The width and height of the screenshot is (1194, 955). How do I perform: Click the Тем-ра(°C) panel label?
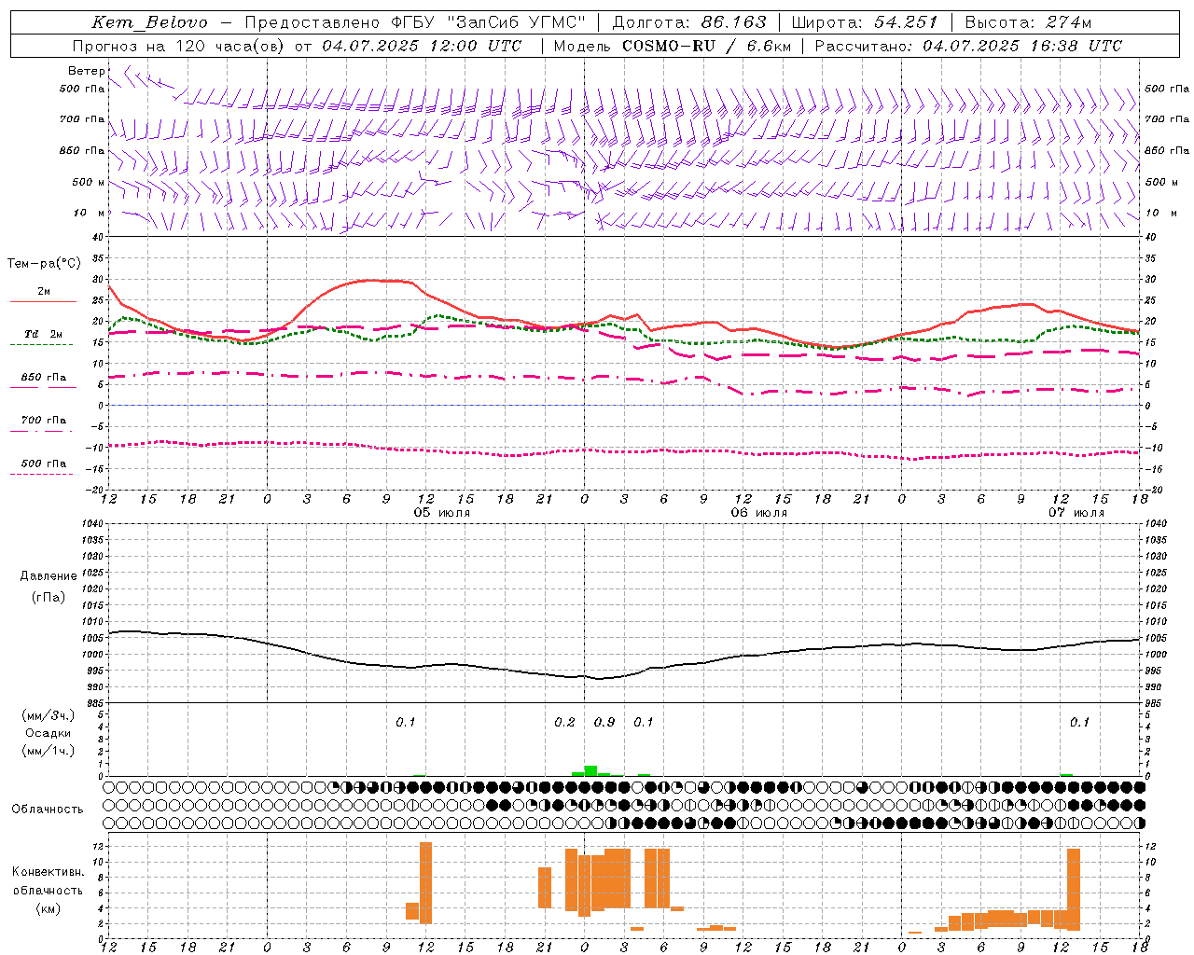pyautogui.click(x=44, y=264)
